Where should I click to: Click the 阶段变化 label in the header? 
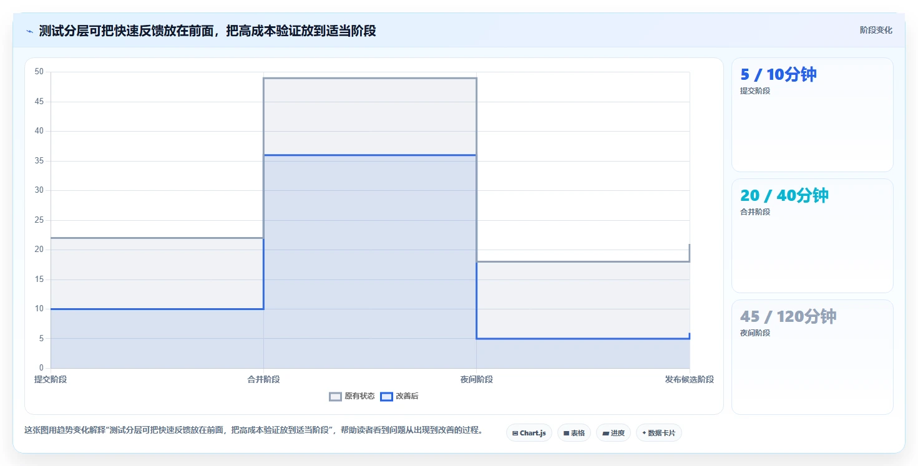(876, 30)
